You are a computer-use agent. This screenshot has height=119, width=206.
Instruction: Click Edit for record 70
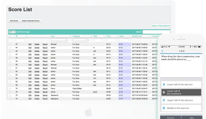pos(30,92)
